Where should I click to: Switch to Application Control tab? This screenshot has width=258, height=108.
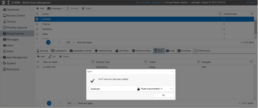81,51
